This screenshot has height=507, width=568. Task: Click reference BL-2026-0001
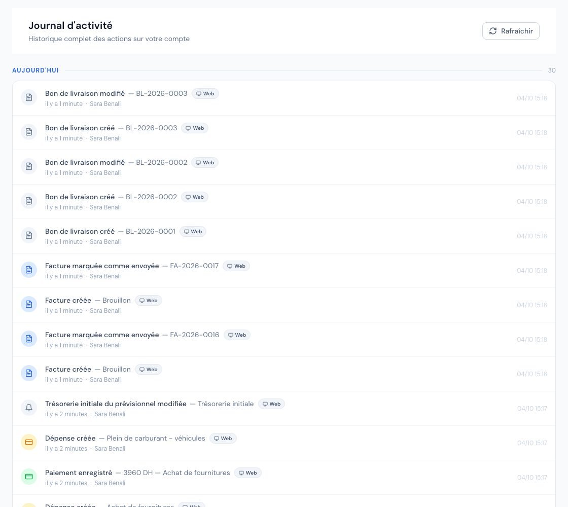point(150,231)
